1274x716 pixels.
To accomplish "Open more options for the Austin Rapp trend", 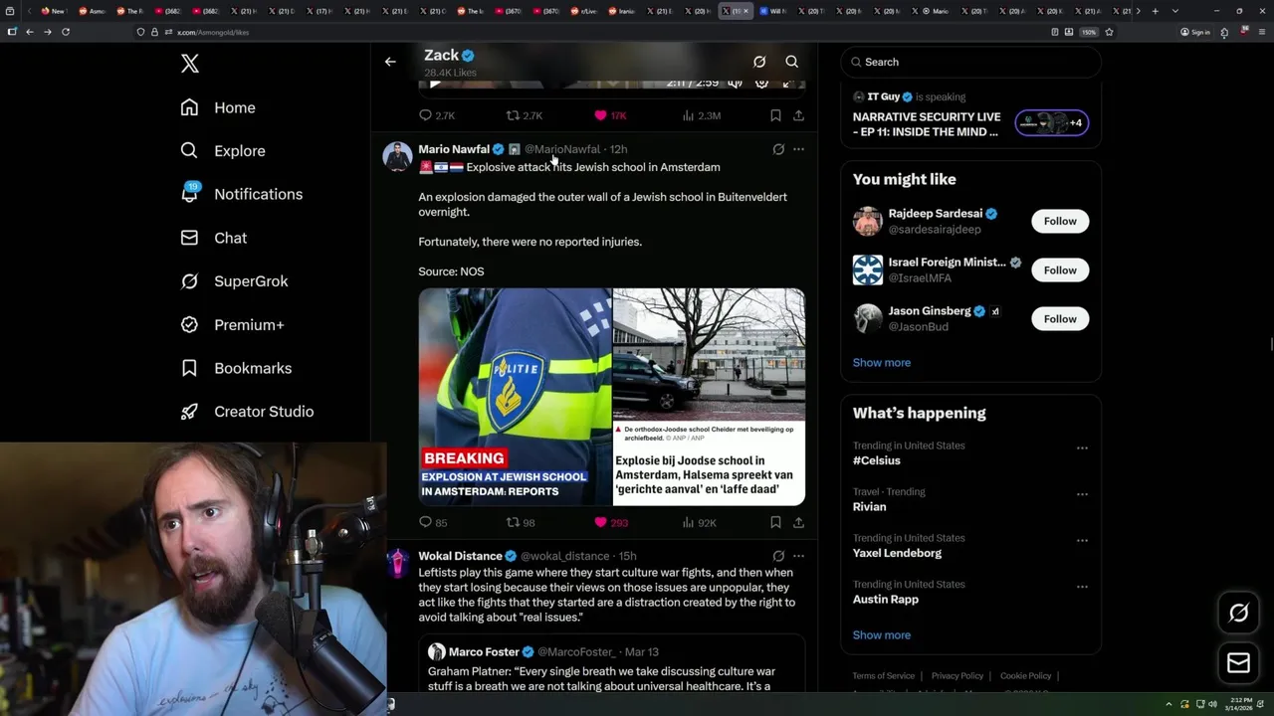I will tap(1082, 587).
